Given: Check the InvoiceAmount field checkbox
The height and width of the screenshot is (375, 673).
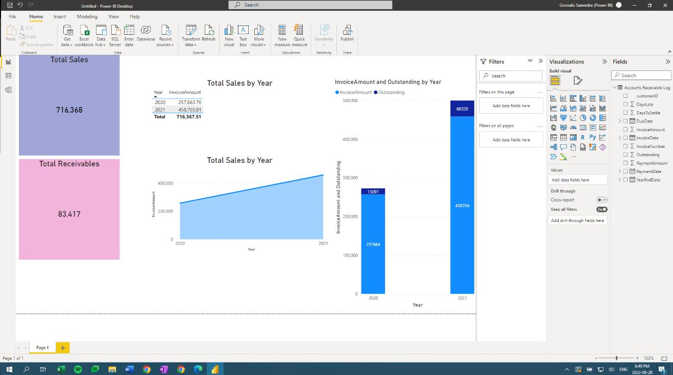Looking at the screenshot, I should click(x=625, y=130).
